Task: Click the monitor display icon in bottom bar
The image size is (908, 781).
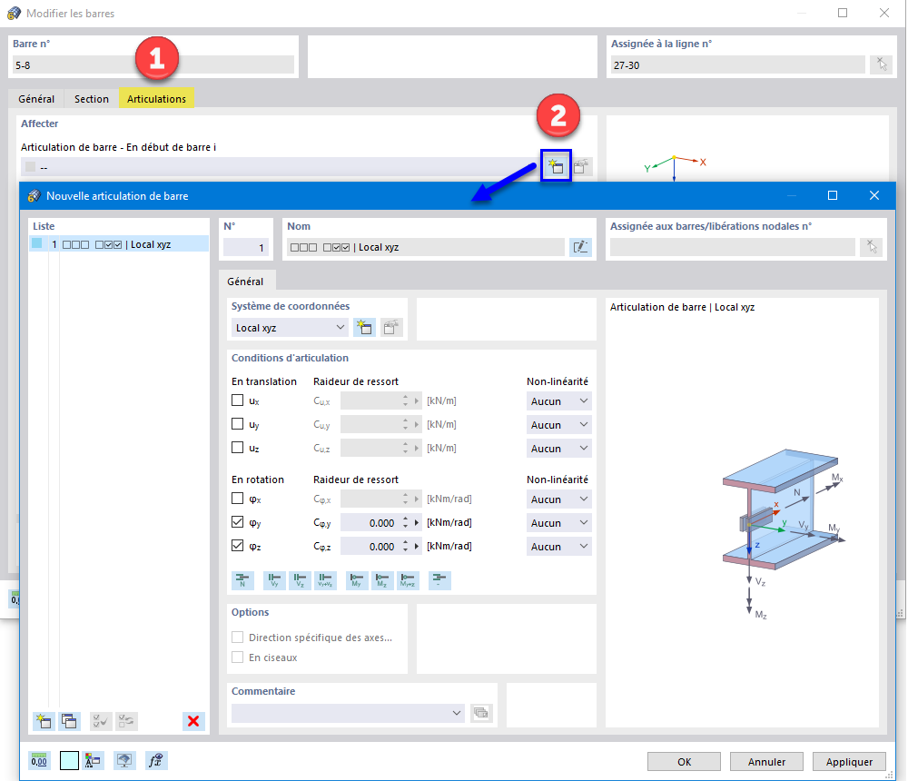Action: 124,761
